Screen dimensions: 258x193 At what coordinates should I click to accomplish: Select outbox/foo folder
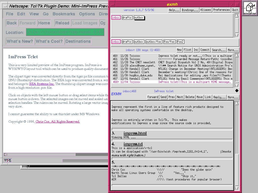[154, 42]
